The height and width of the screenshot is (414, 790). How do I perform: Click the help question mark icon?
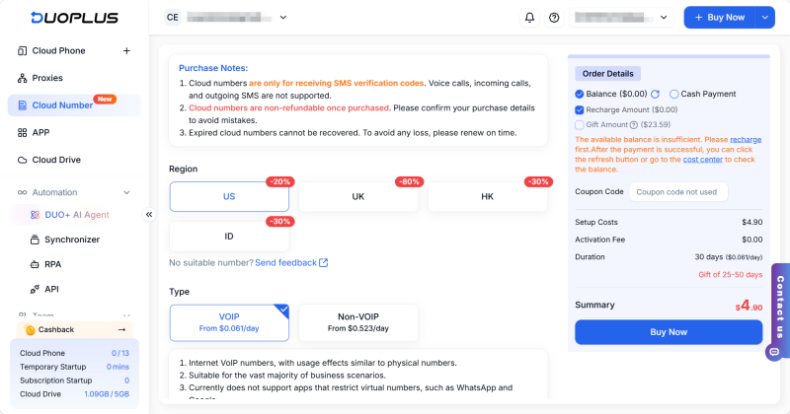coord(554,18)
